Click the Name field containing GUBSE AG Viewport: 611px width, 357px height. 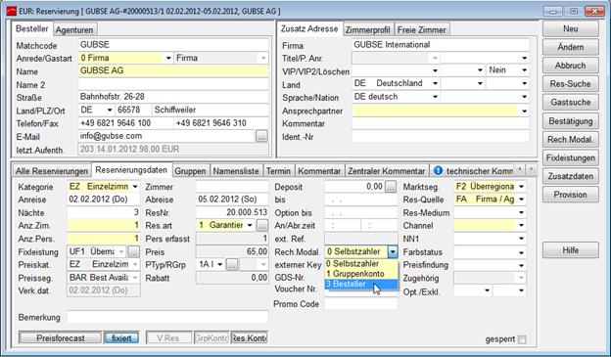(x=173, y=70)
